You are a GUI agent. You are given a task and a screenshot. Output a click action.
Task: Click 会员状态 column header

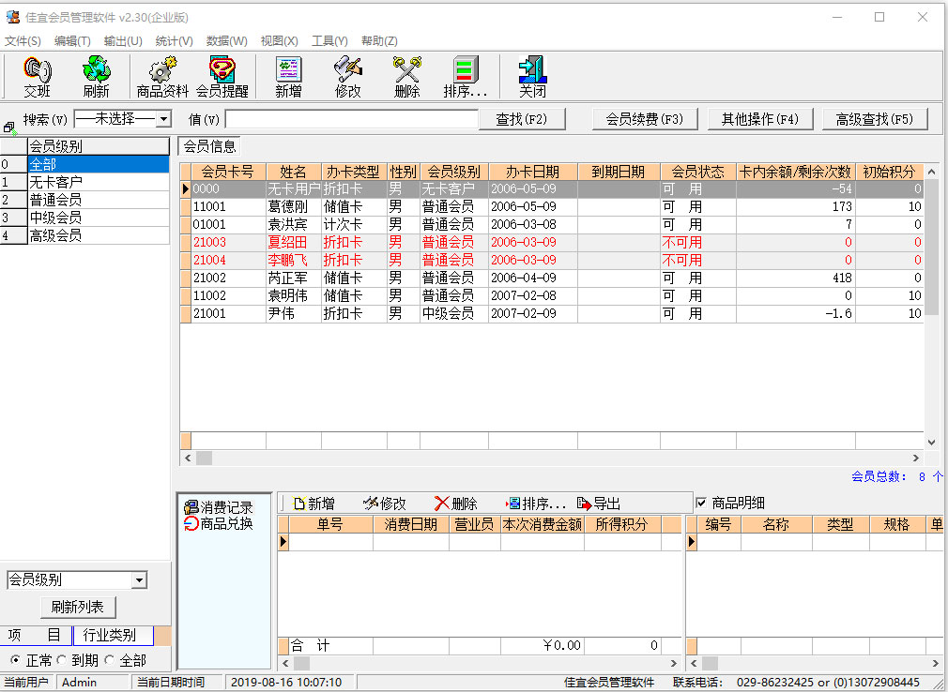tap(698, 172)
